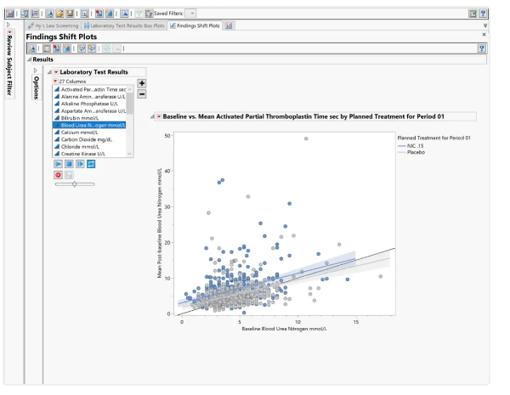
Task: Click the outlier point near 50 on the plot
Action: 306,138
